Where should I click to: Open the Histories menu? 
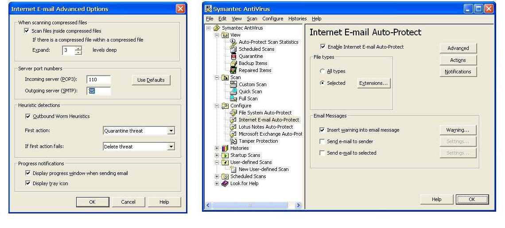(x=298, y=19)
